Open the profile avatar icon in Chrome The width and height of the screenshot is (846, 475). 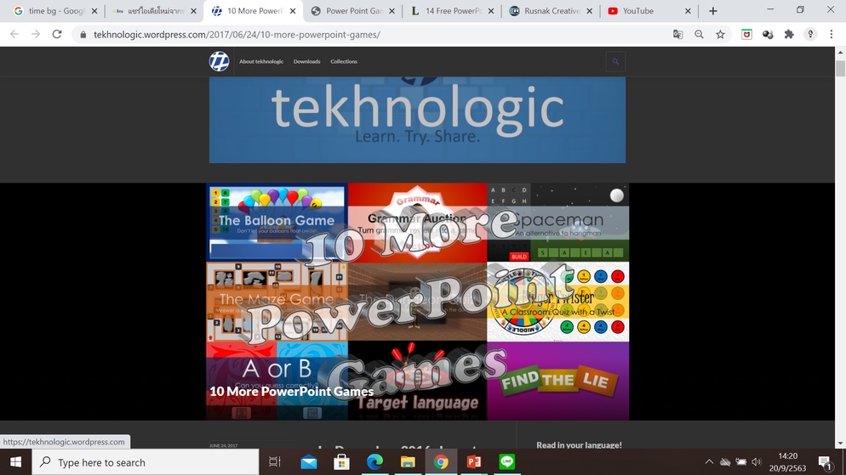(x=810, y=35)
